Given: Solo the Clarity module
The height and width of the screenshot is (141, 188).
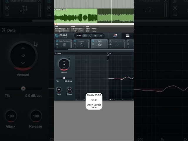Looking at the screenshot, I should (93, 44).
